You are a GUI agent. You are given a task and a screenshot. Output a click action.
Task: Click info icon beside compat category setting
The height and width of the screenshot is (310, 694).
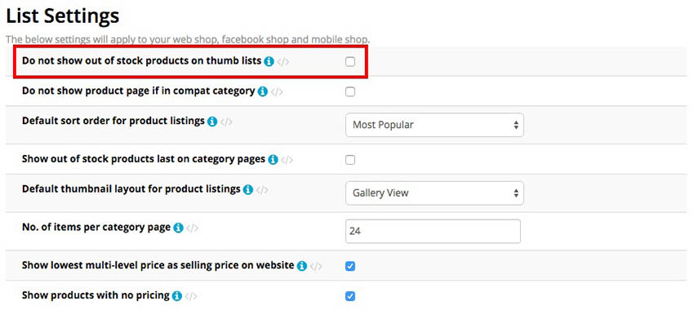click(262, 91)
